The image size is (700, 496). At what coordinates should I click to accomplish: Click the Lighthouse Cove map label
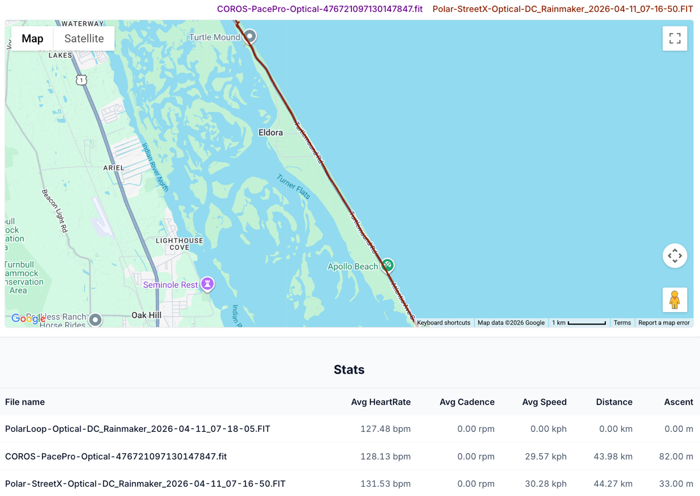point(179,244)
